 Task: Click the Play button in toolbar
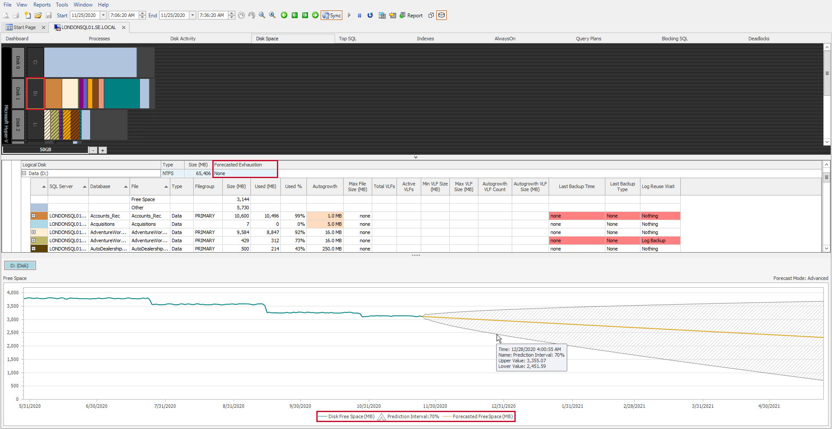click(349, 15)
